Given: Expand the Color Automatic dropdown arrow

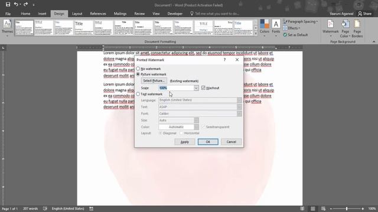Looking at the screenshot, I should [197, 127].
